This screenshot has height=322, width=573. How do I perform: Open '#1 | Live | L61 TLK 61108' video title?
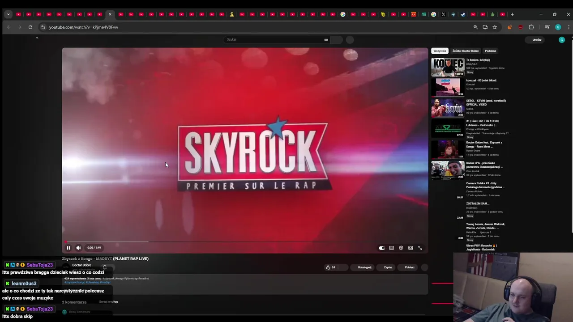(x=483, y=123)
